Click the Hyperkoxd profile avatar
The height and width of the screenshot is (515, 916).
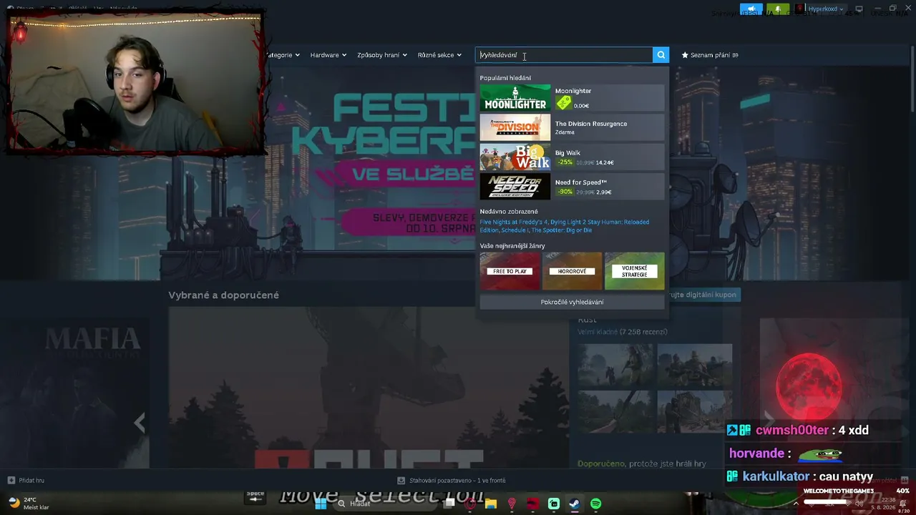[x=800, y=9]
